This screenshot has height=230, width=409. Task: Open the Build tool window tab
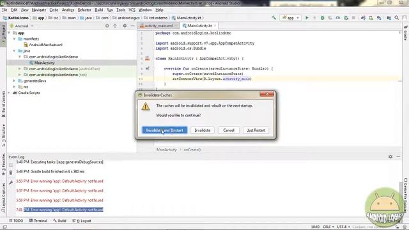(59, 220)
